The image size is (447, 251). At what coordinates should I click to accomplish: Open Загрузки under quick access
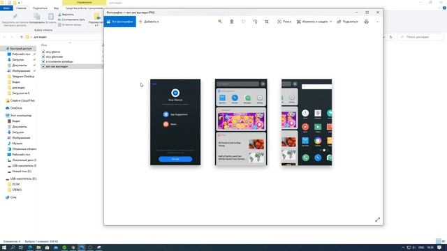[x=18, y=60]
